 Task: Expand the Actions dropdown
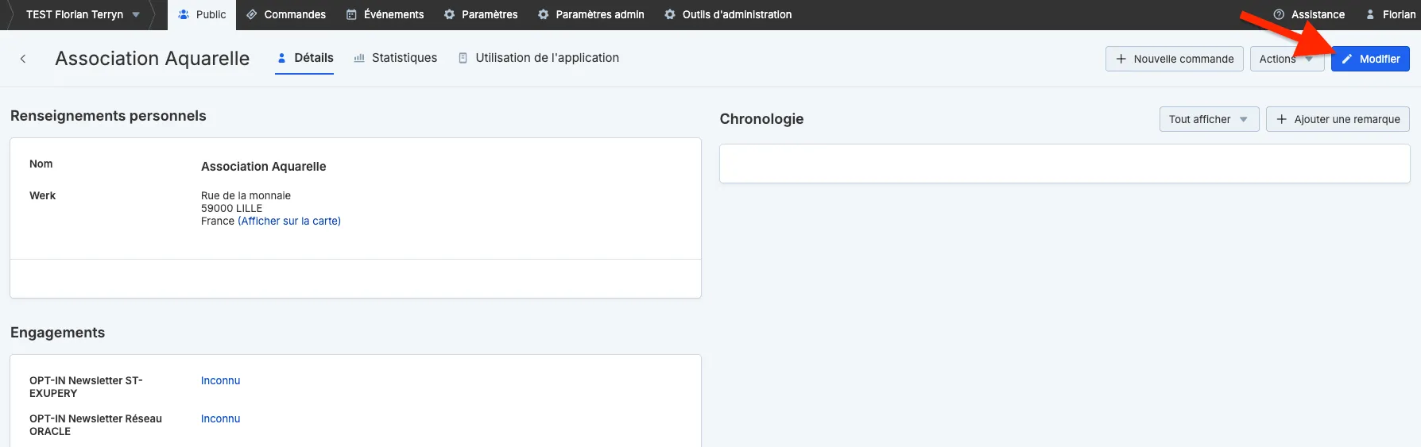[1287, 59]
